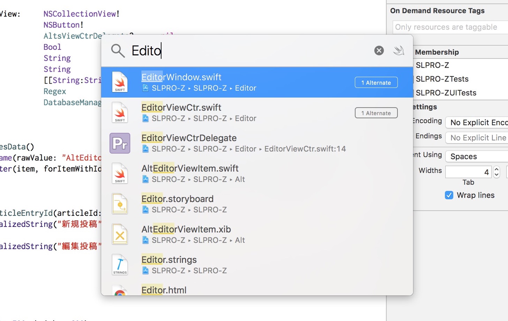The height and width of the screenshot is (321, 508).
Task: Click the Swift bird icon in search bar
Action: (398, 51)
